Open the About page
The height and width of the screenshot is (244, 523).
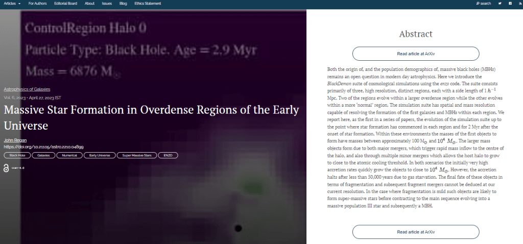point(89,4)
